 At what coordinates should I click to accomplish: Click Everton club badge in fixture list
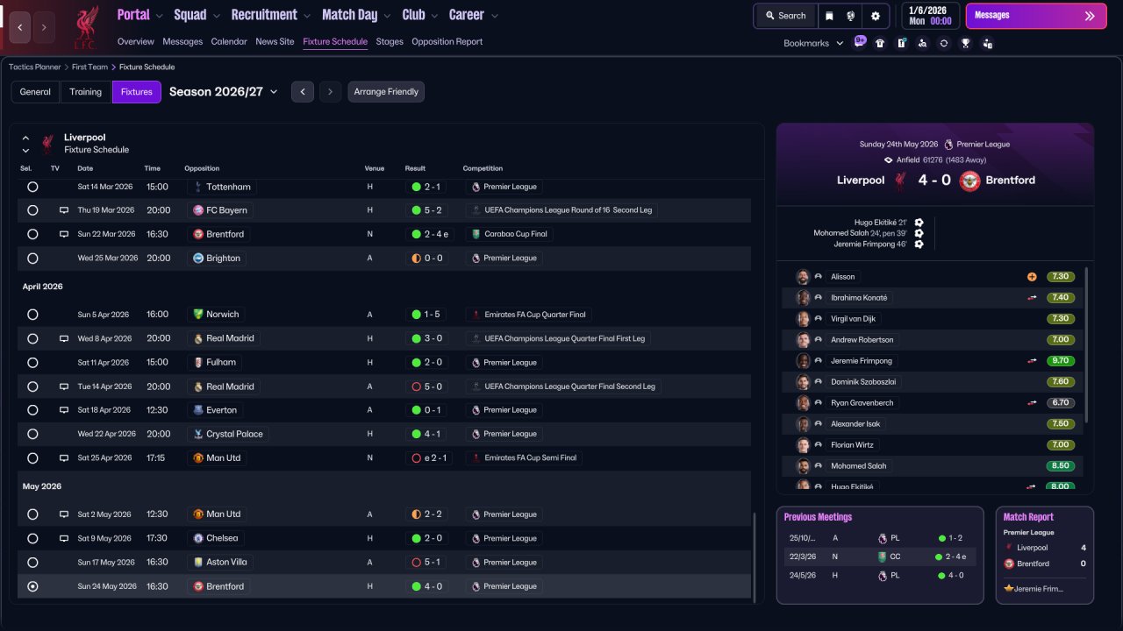[x=198, y=410]
